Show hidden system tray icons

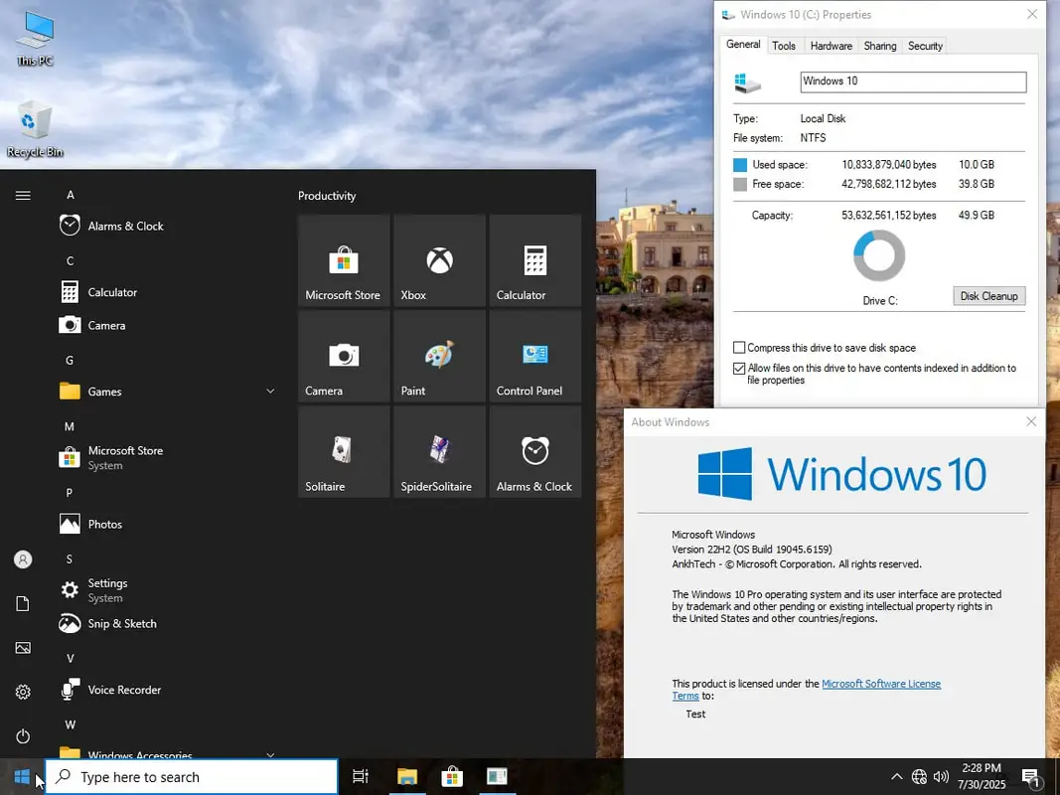tap(896, 777)
